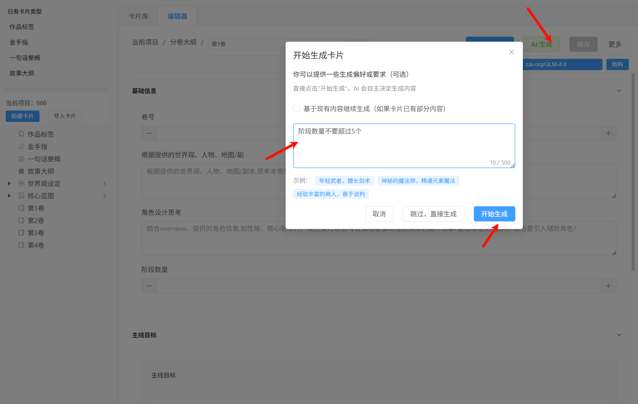Click the AI 生成 button

click(x=542, y=44)
